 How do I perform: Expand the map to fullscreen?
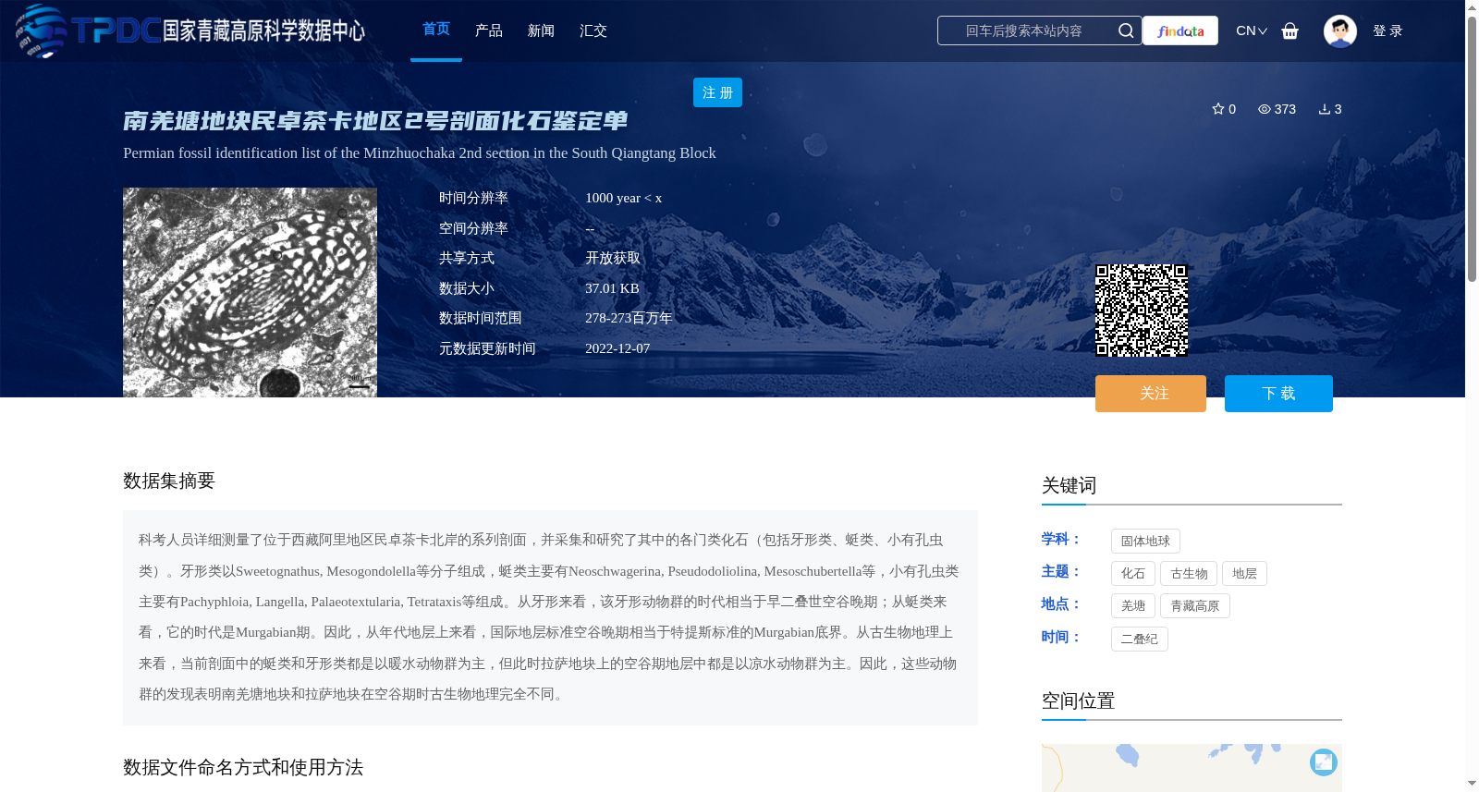click(1324, 762)
